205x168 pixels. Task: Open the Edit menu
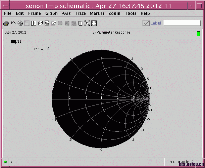click(20, 13)
